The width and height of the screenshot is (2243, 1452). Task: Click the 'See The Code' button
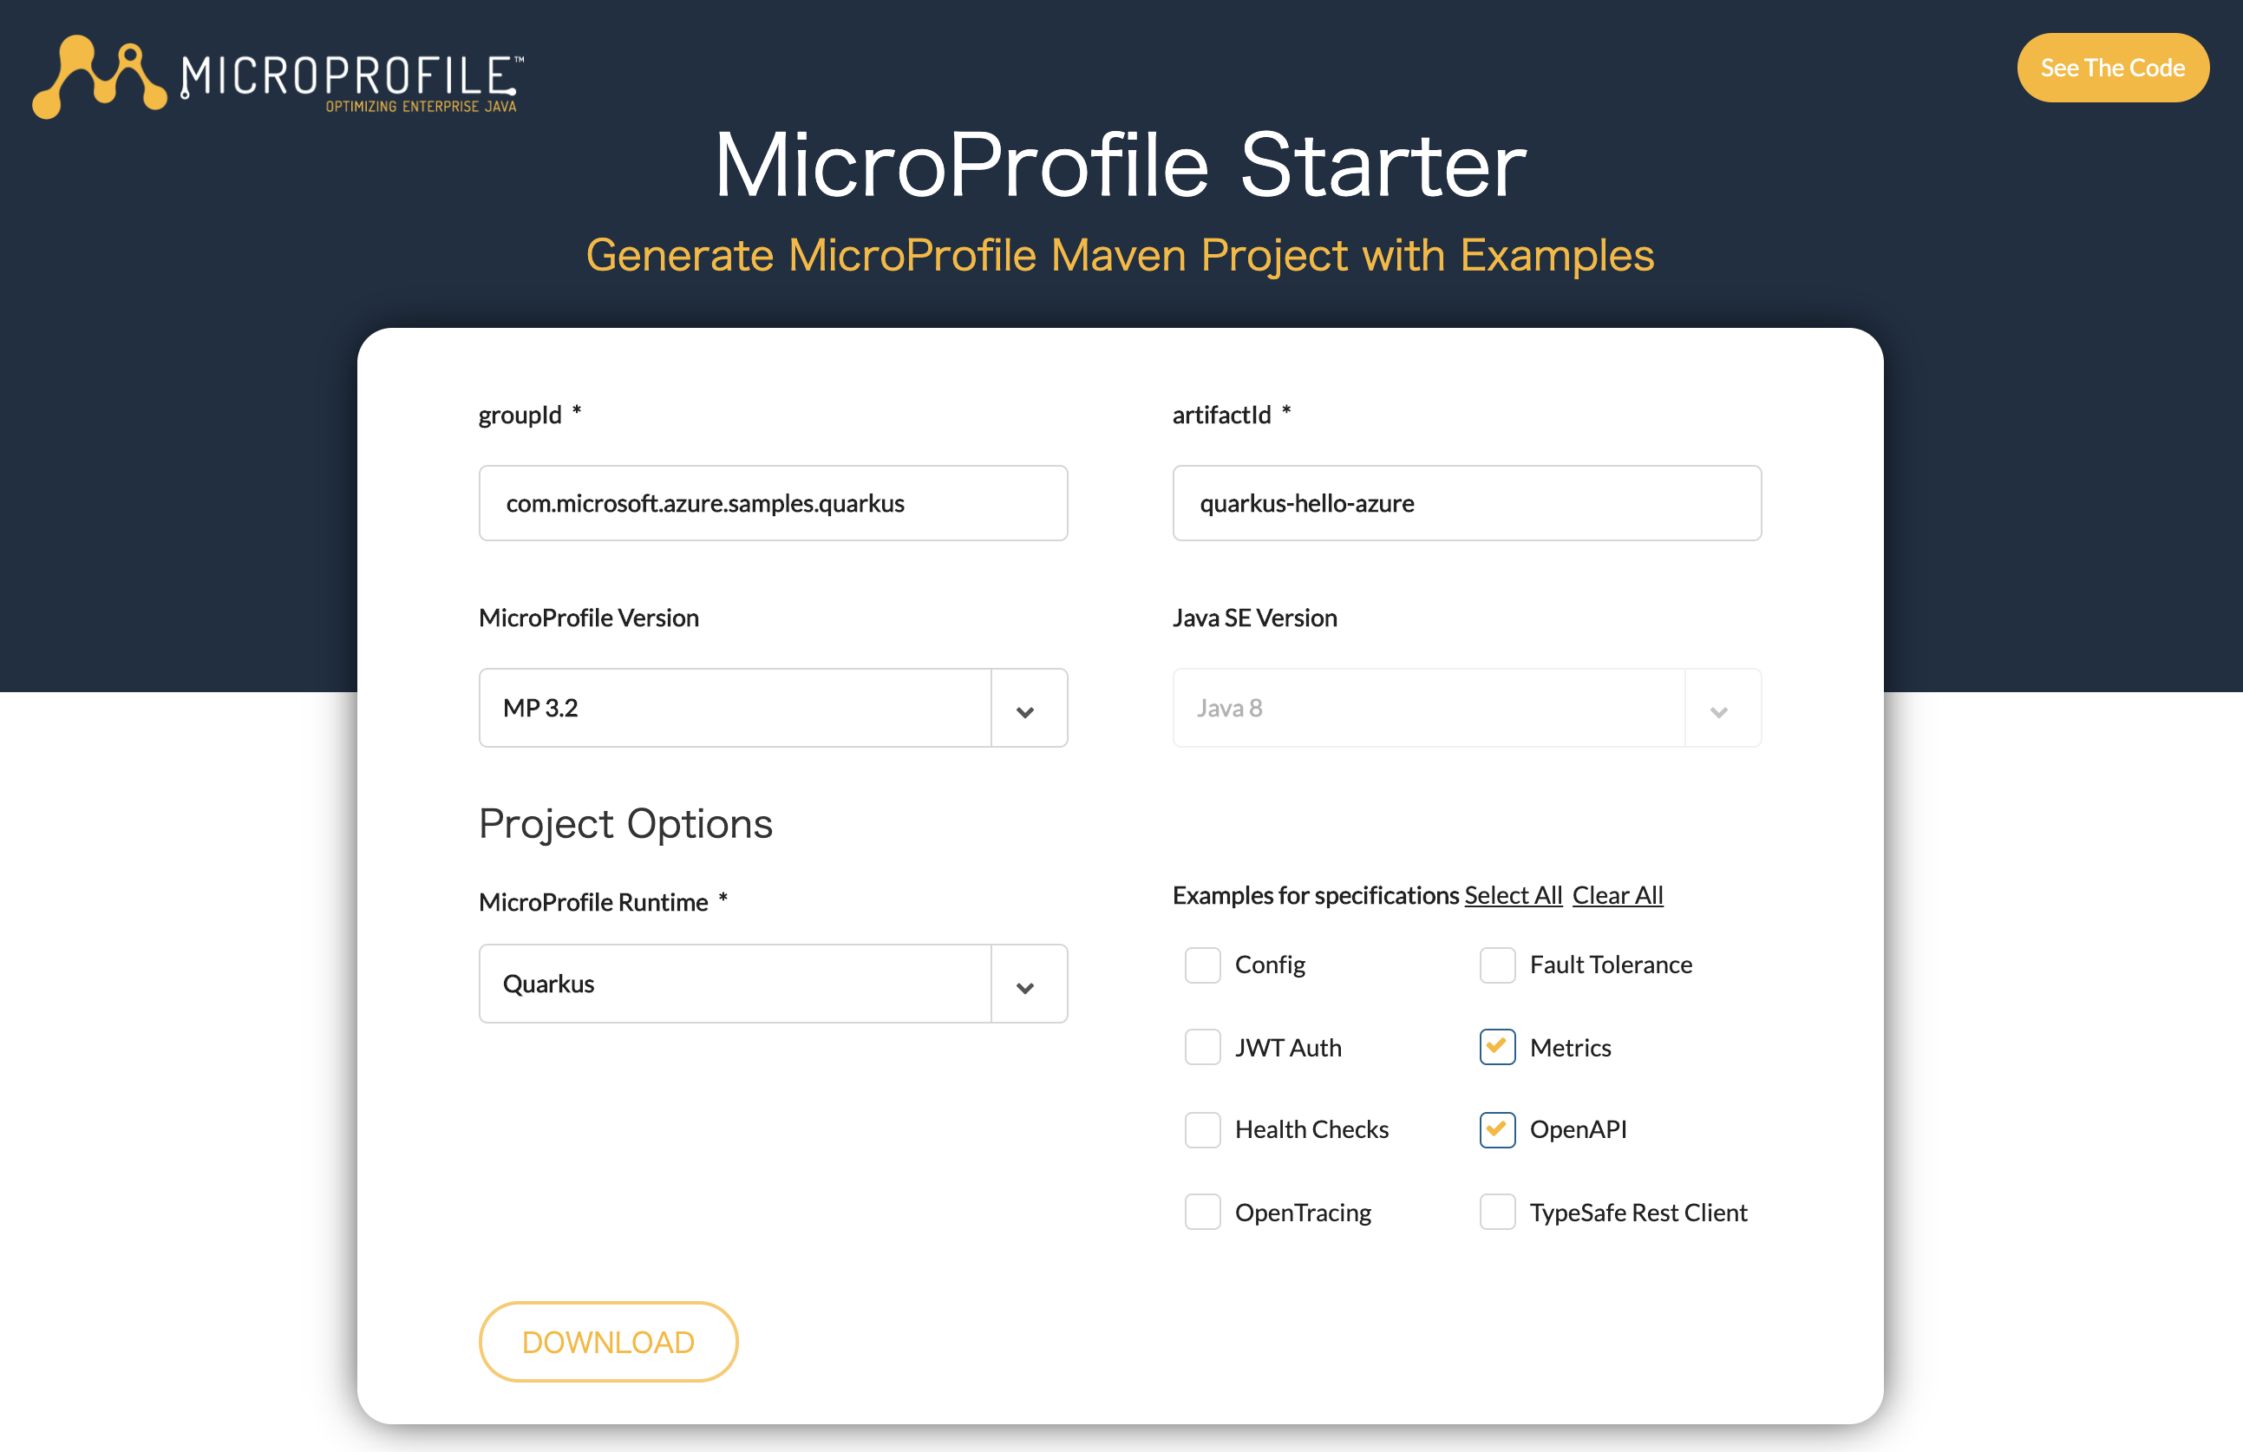pos(2110,65)
